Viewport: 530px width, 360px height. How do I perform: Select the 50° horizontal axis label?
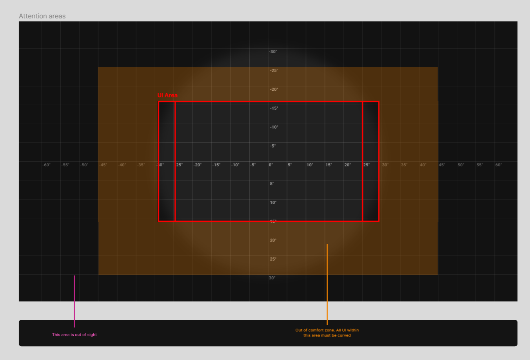461,165
